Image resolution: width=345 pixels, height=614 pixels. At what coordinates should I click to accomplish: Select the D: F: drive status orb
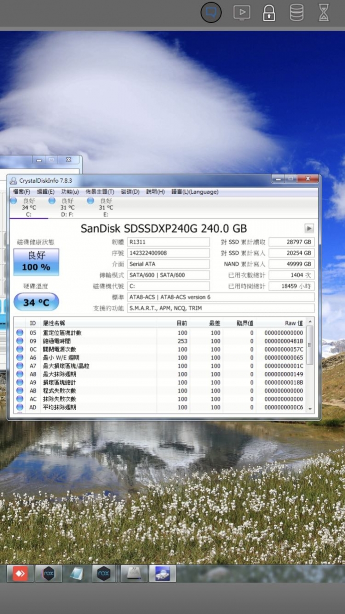[52, 201]
